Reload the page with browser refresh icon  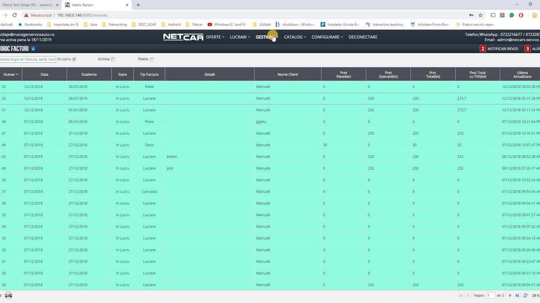coord(14,15)
